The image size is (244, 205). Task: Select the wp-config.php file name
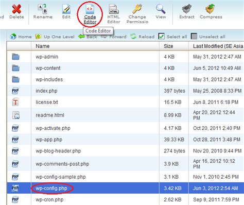[x=51, y=188]
